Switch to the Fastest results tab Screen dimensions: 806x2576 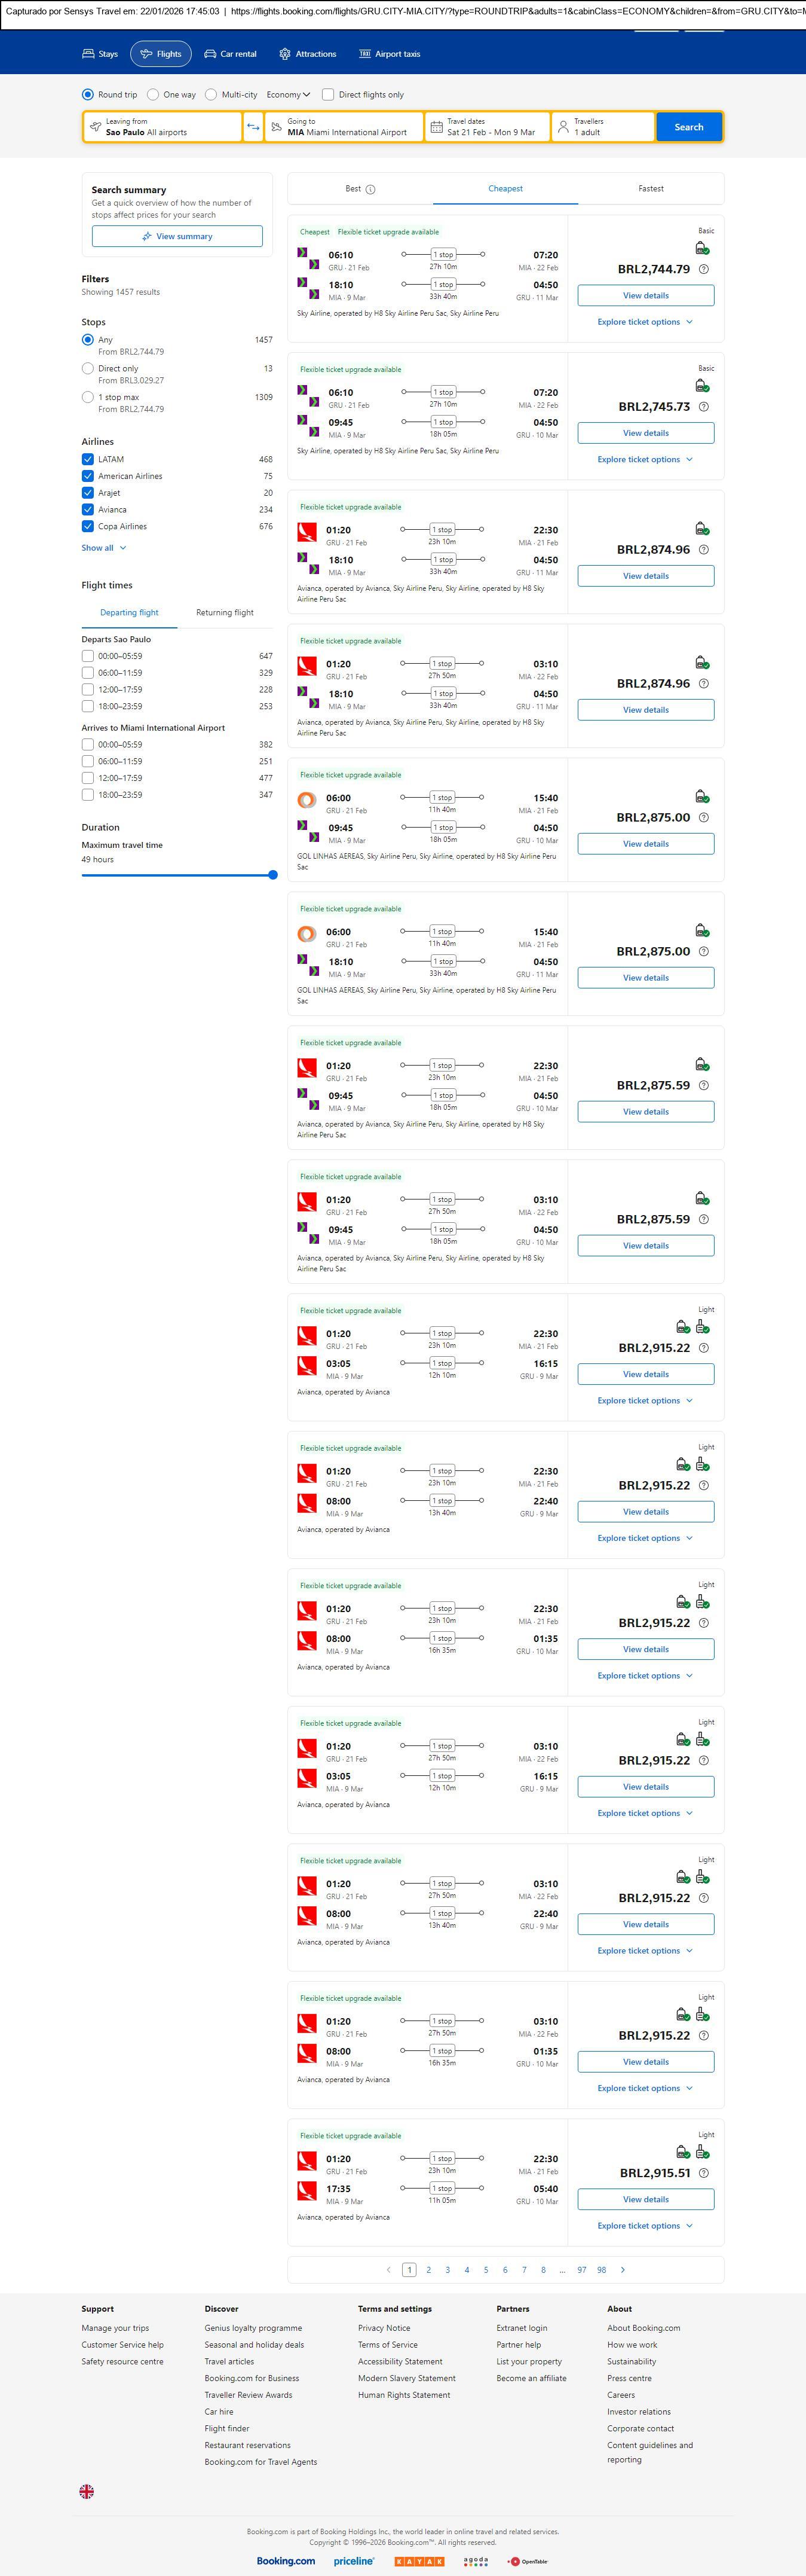(650, 188)
